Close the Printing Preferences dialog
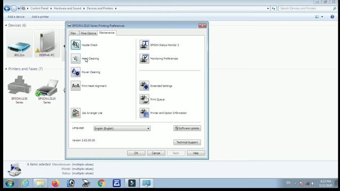340x191 pixels. (x=202, y=26)
